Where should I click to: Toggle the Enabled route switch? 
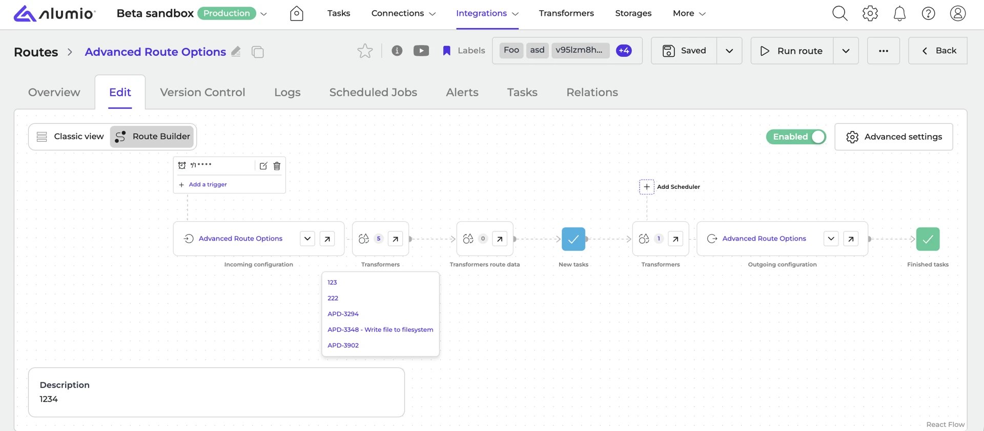796,137
